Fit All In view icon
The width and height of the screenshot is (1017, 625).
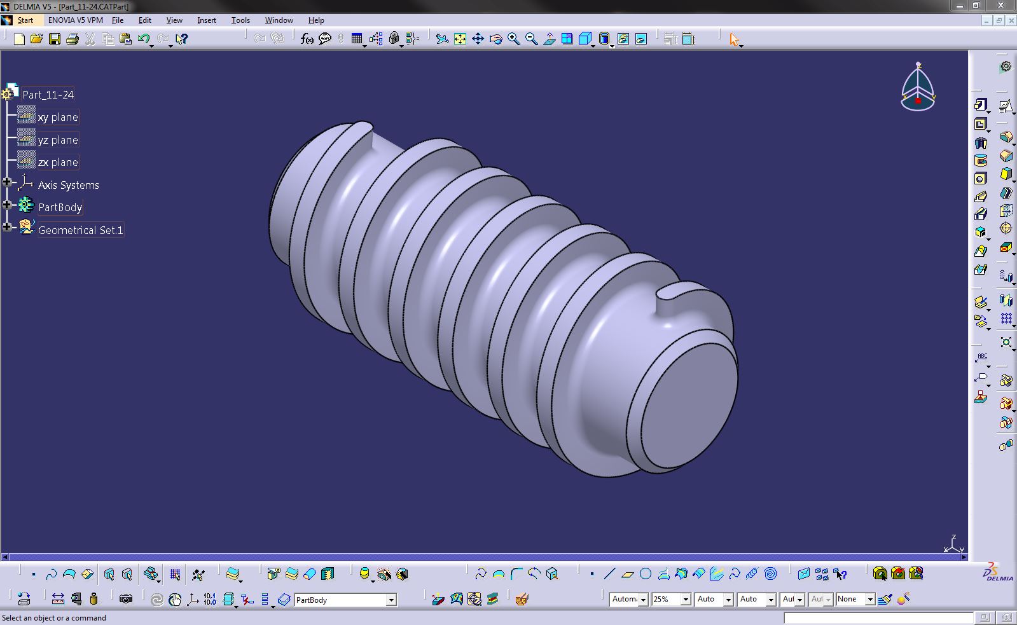pos(460,39)
